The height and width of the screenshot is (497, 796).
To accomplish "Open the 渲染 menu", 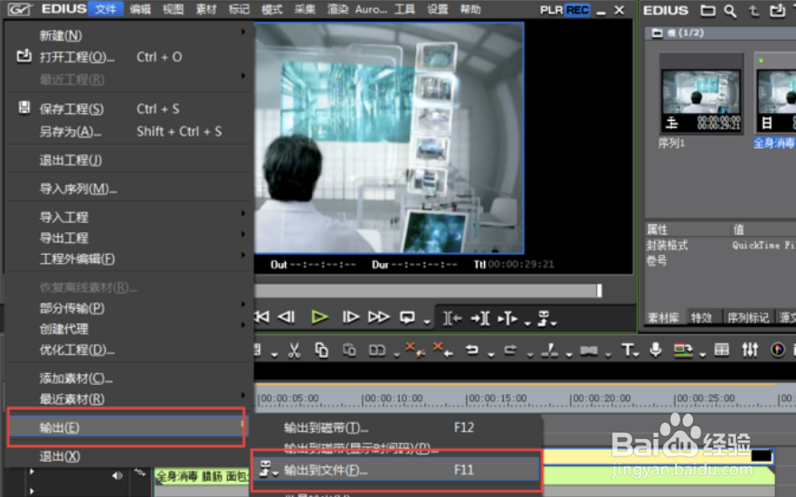I will click(338, 10).
